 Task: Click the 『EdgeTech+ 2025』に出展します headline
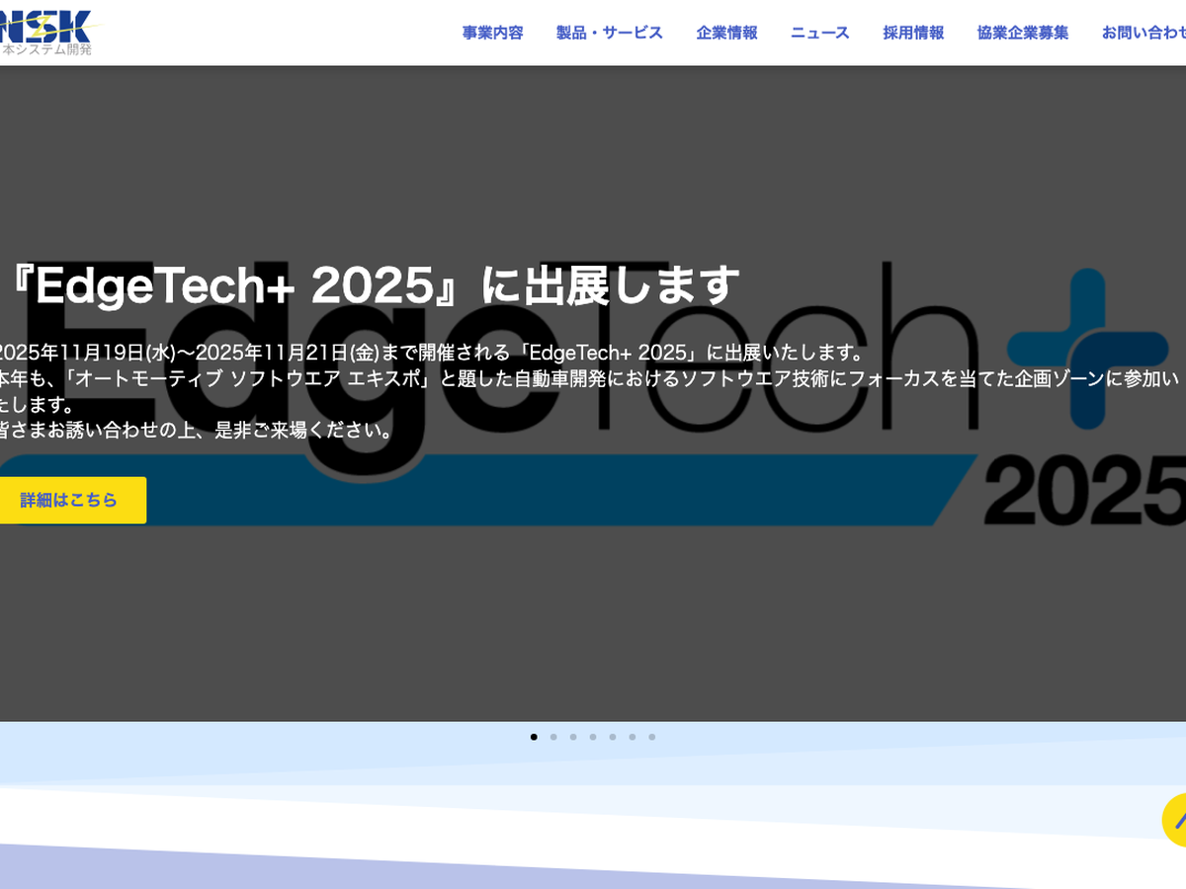click(x=374, y=285)
